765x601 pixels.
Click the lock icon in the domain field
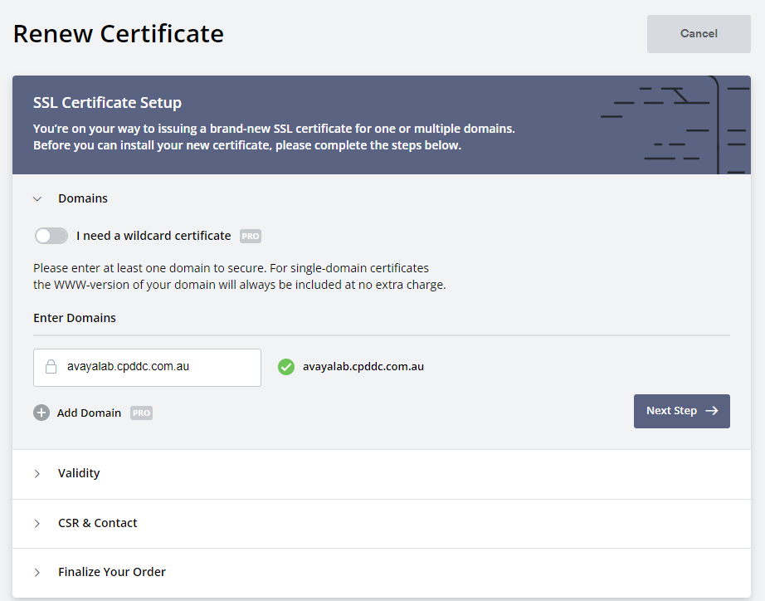[51, 367]
